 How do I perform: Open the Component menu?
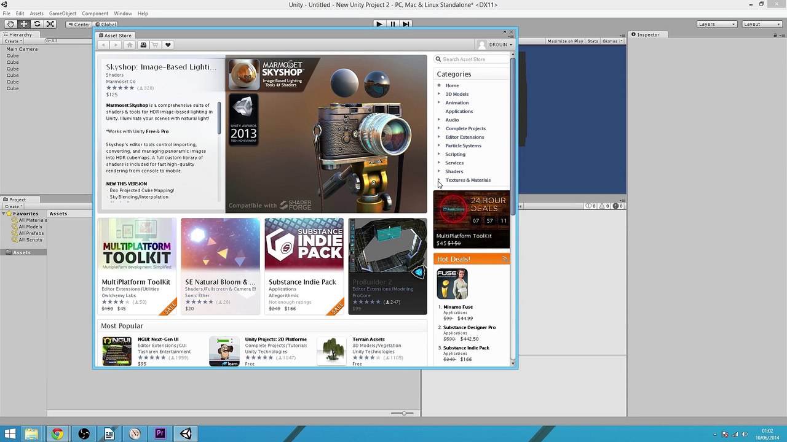[95, 14]
